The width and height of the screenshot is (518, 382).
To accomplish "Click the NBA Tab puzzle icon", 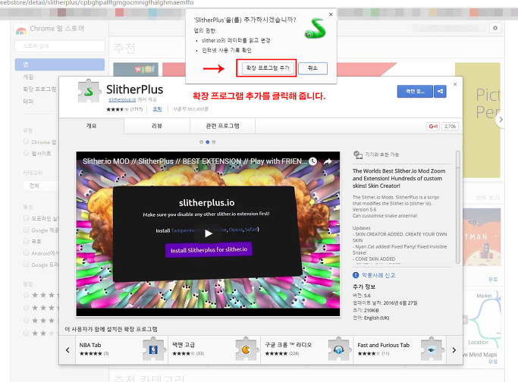I will pos(154,349).
